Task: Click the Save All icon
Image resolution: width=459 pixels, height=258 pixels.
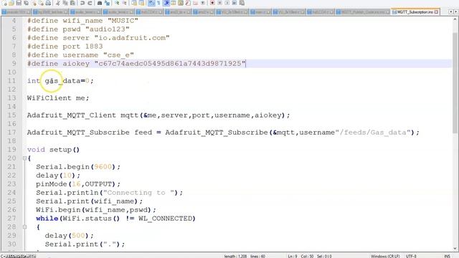Action: point(26,3)
